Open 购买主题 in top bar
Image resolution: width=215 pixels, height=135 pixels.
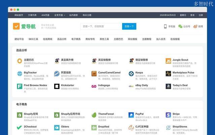[x=87, y=15]
